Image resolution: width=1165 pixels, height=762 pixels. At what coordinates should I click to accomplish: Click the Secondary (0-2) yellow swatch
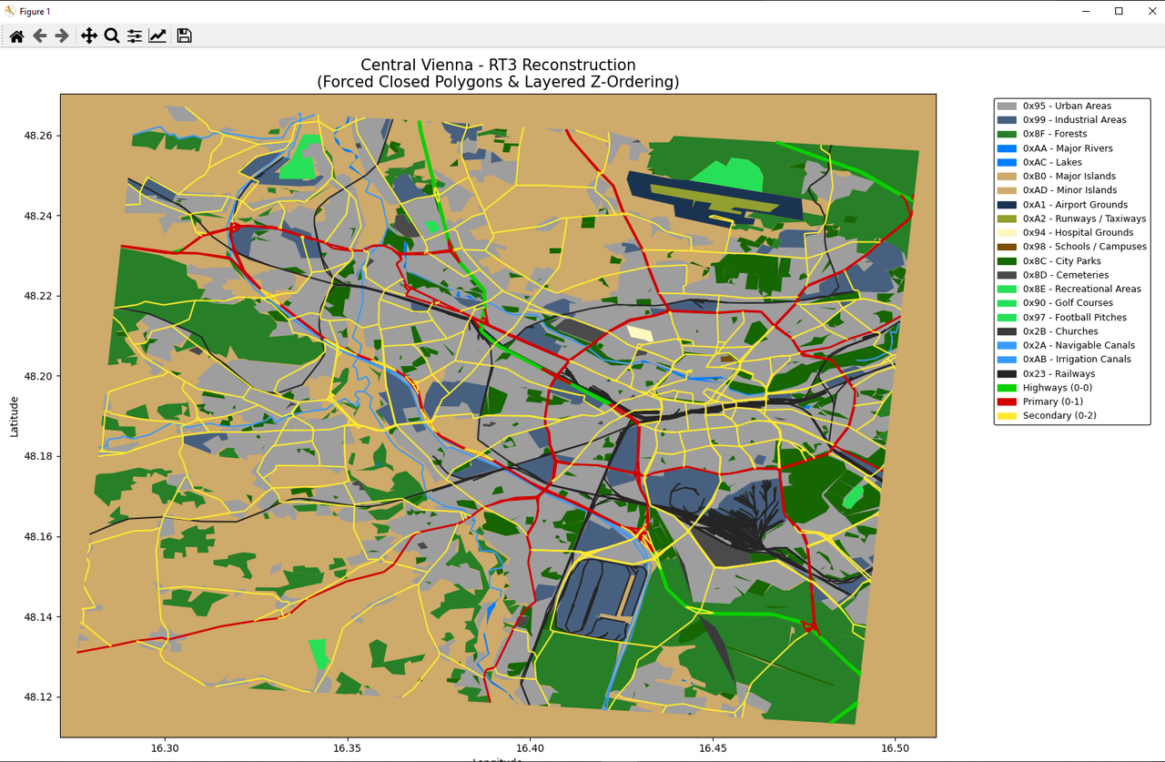(x=1008, y=416)
